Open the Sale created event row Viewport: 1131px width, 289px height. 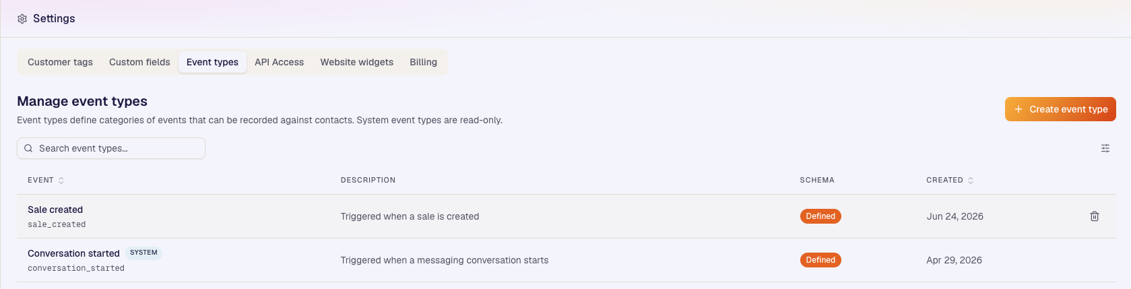pos(565,216)
